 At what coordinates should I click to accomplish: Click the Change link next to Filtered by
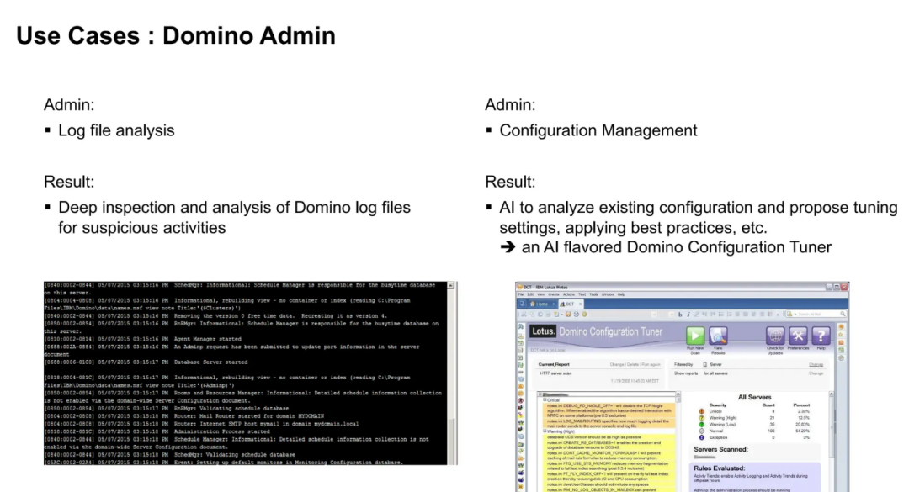(x=816, y=364)
